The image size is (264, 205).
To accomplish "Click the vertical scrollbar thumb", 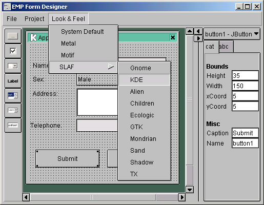I will click(190, 100).
